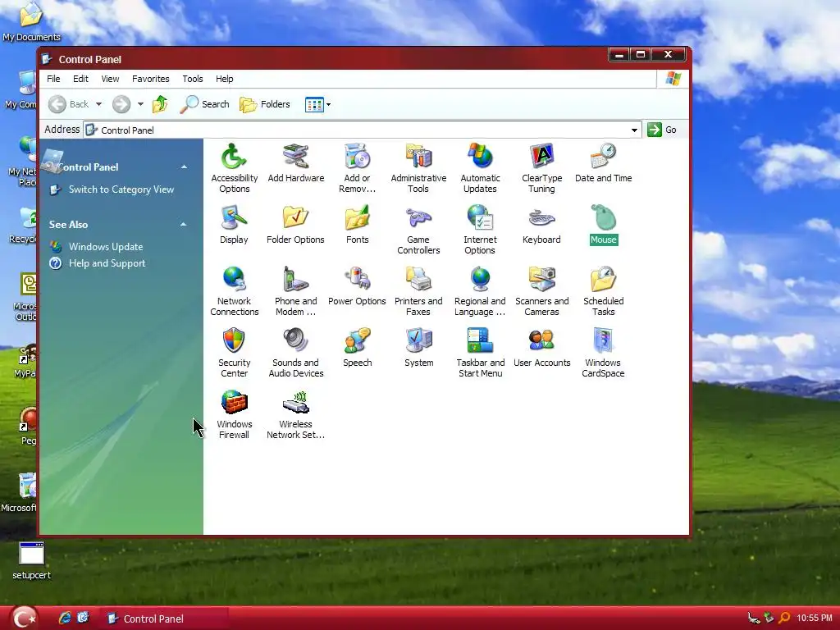Collapse the See Also section

[x=183, y=225]
